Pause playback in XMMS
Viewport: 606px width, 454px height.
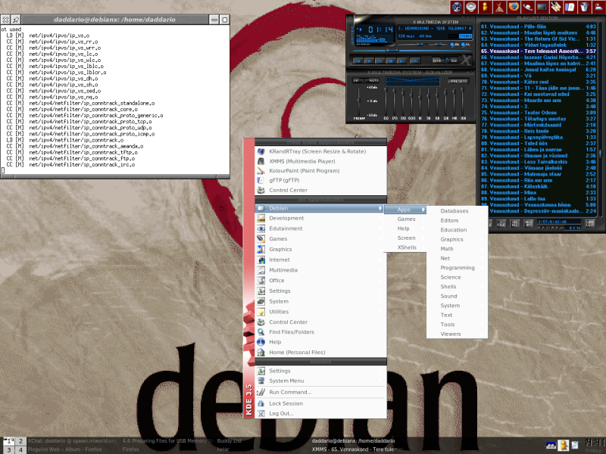coord(380,61)
